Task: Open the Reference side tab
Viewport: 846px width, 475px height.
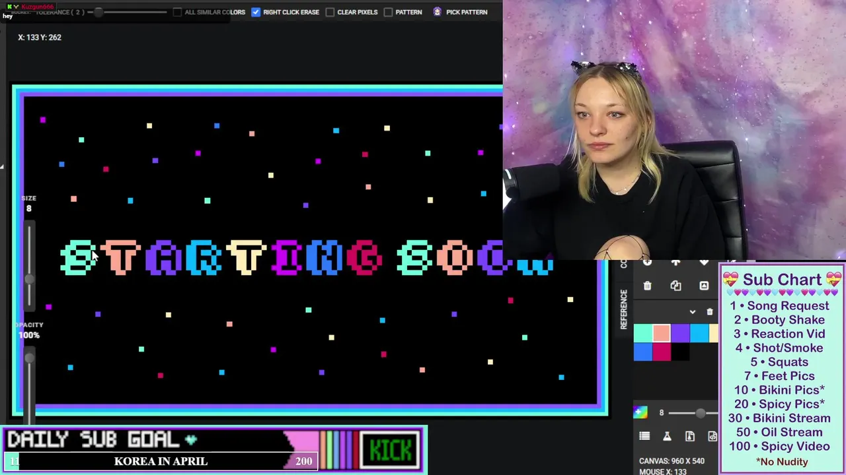Action: tap(624, 309)
